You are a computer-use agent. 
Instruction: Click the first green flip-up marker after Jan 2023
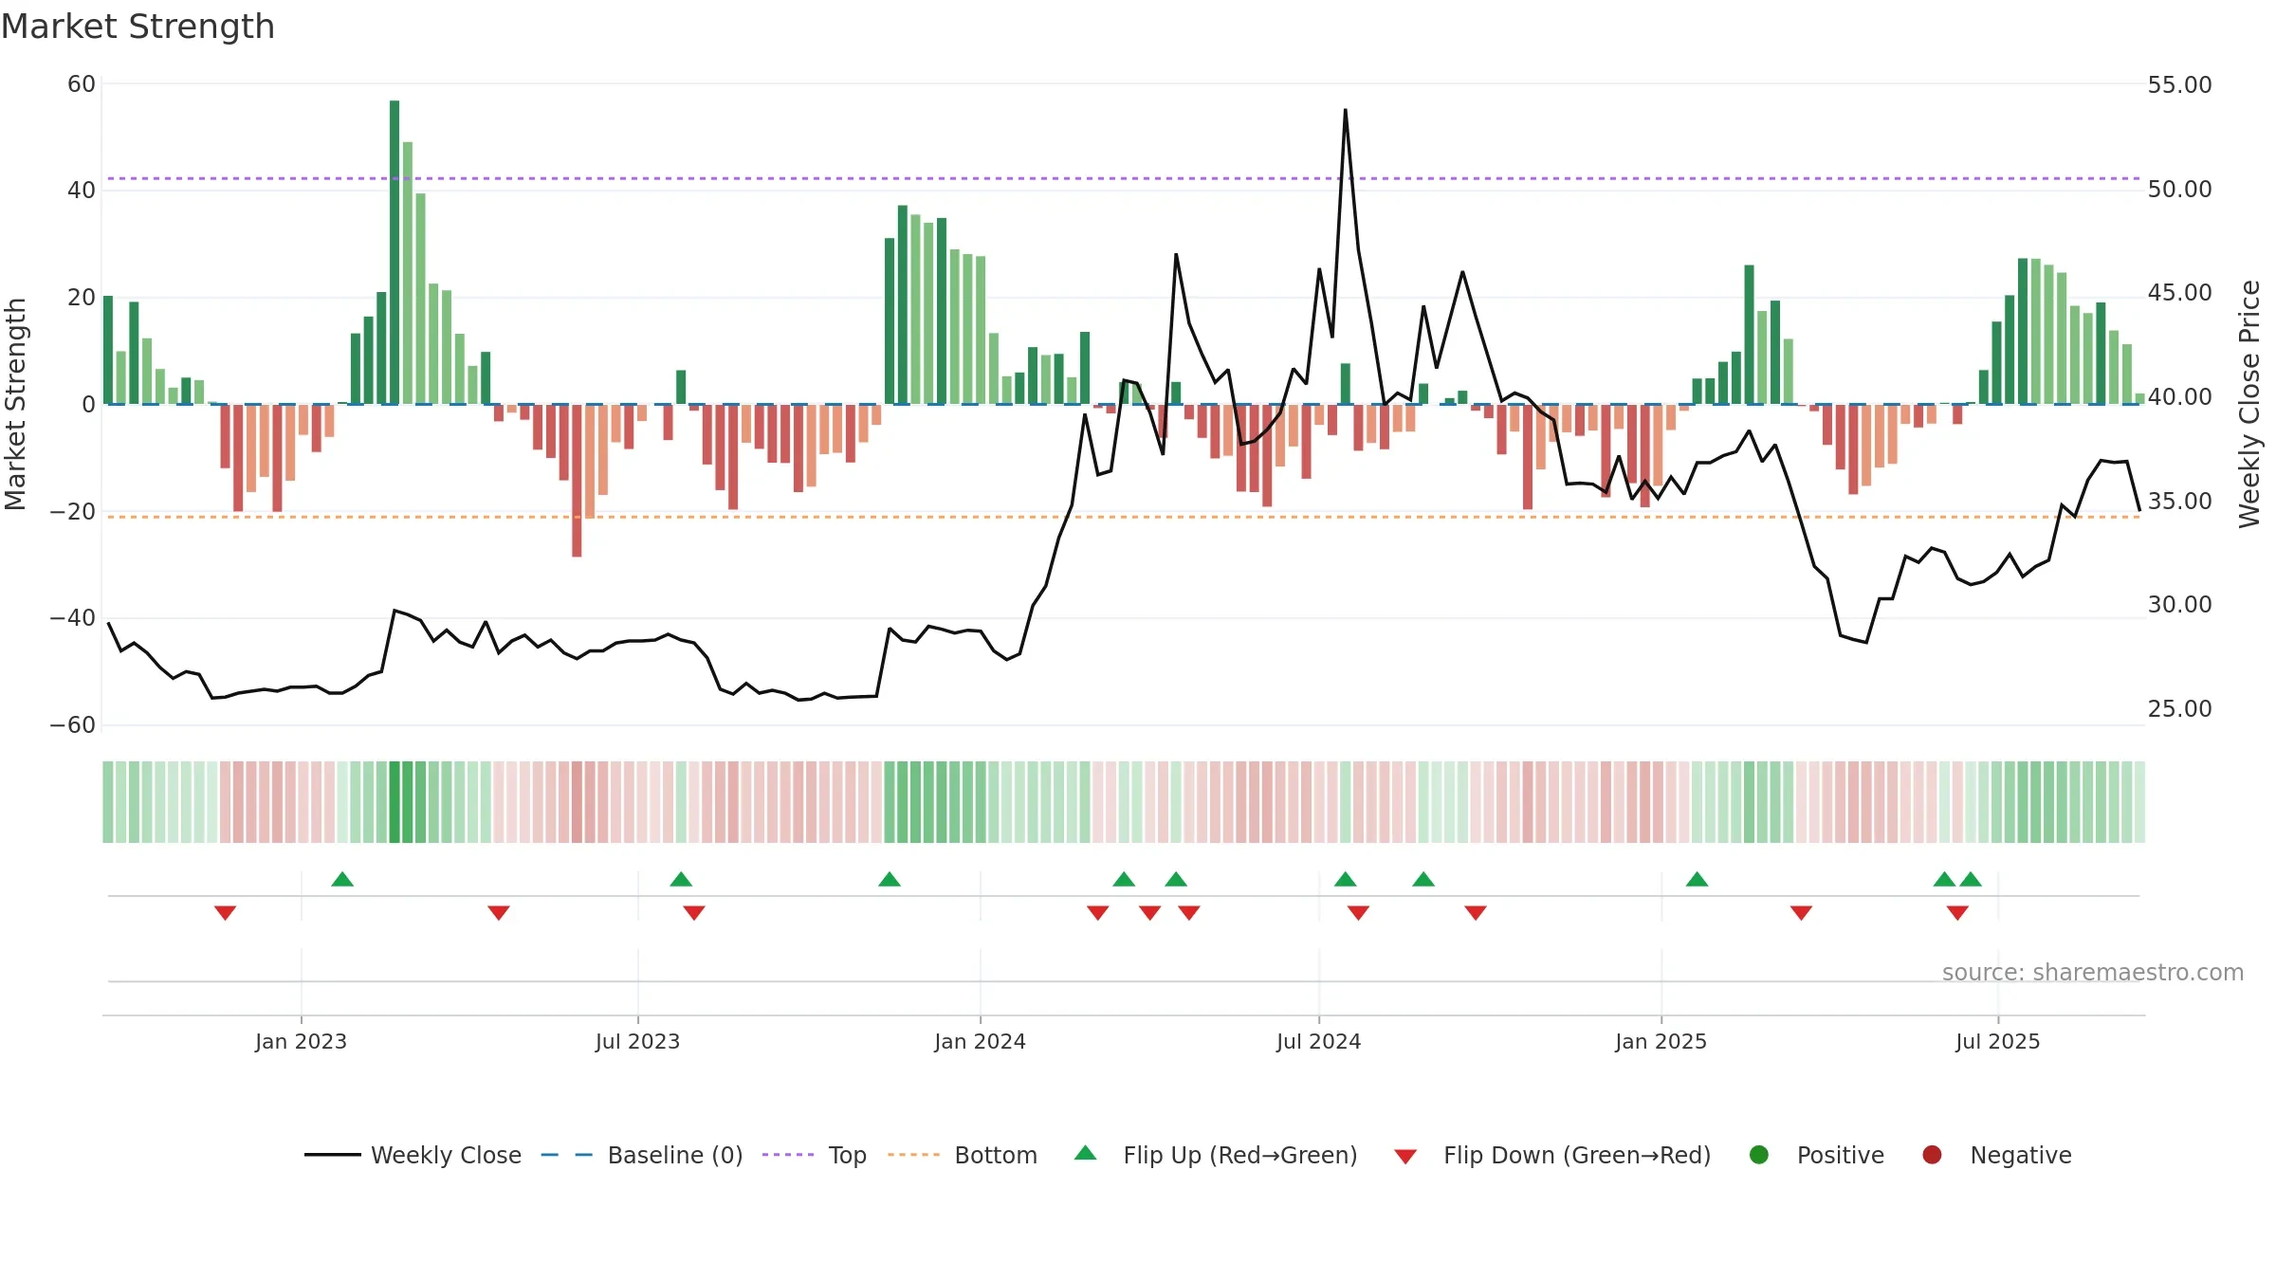click(x=342, y=879)
